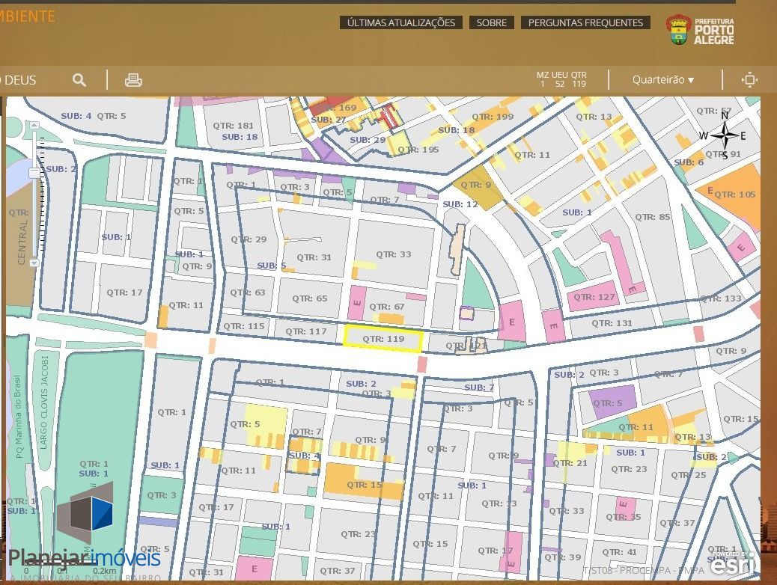Open the Sobre menu item
Viewport: 777px width, 585px height.
[491, 22]
